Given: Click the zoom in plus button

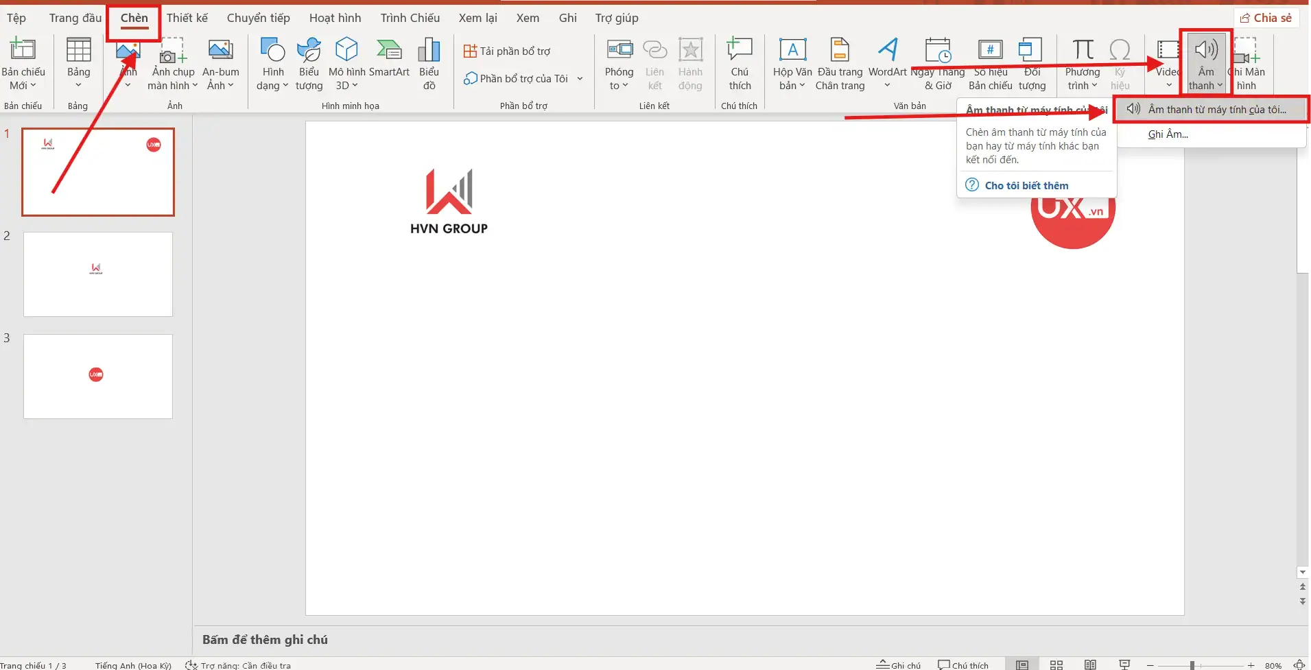Looking at the screenshot, I should click(1251, 665).
